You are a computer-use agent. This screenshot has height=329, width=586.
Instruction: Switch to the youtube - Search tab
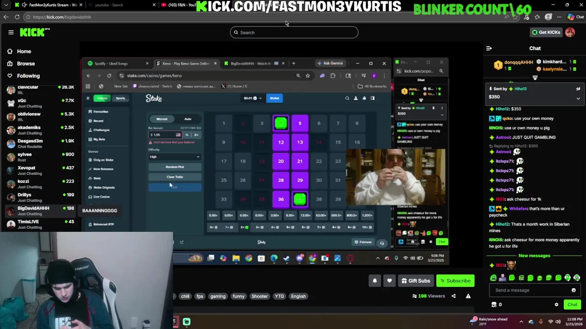pos(120,5)
